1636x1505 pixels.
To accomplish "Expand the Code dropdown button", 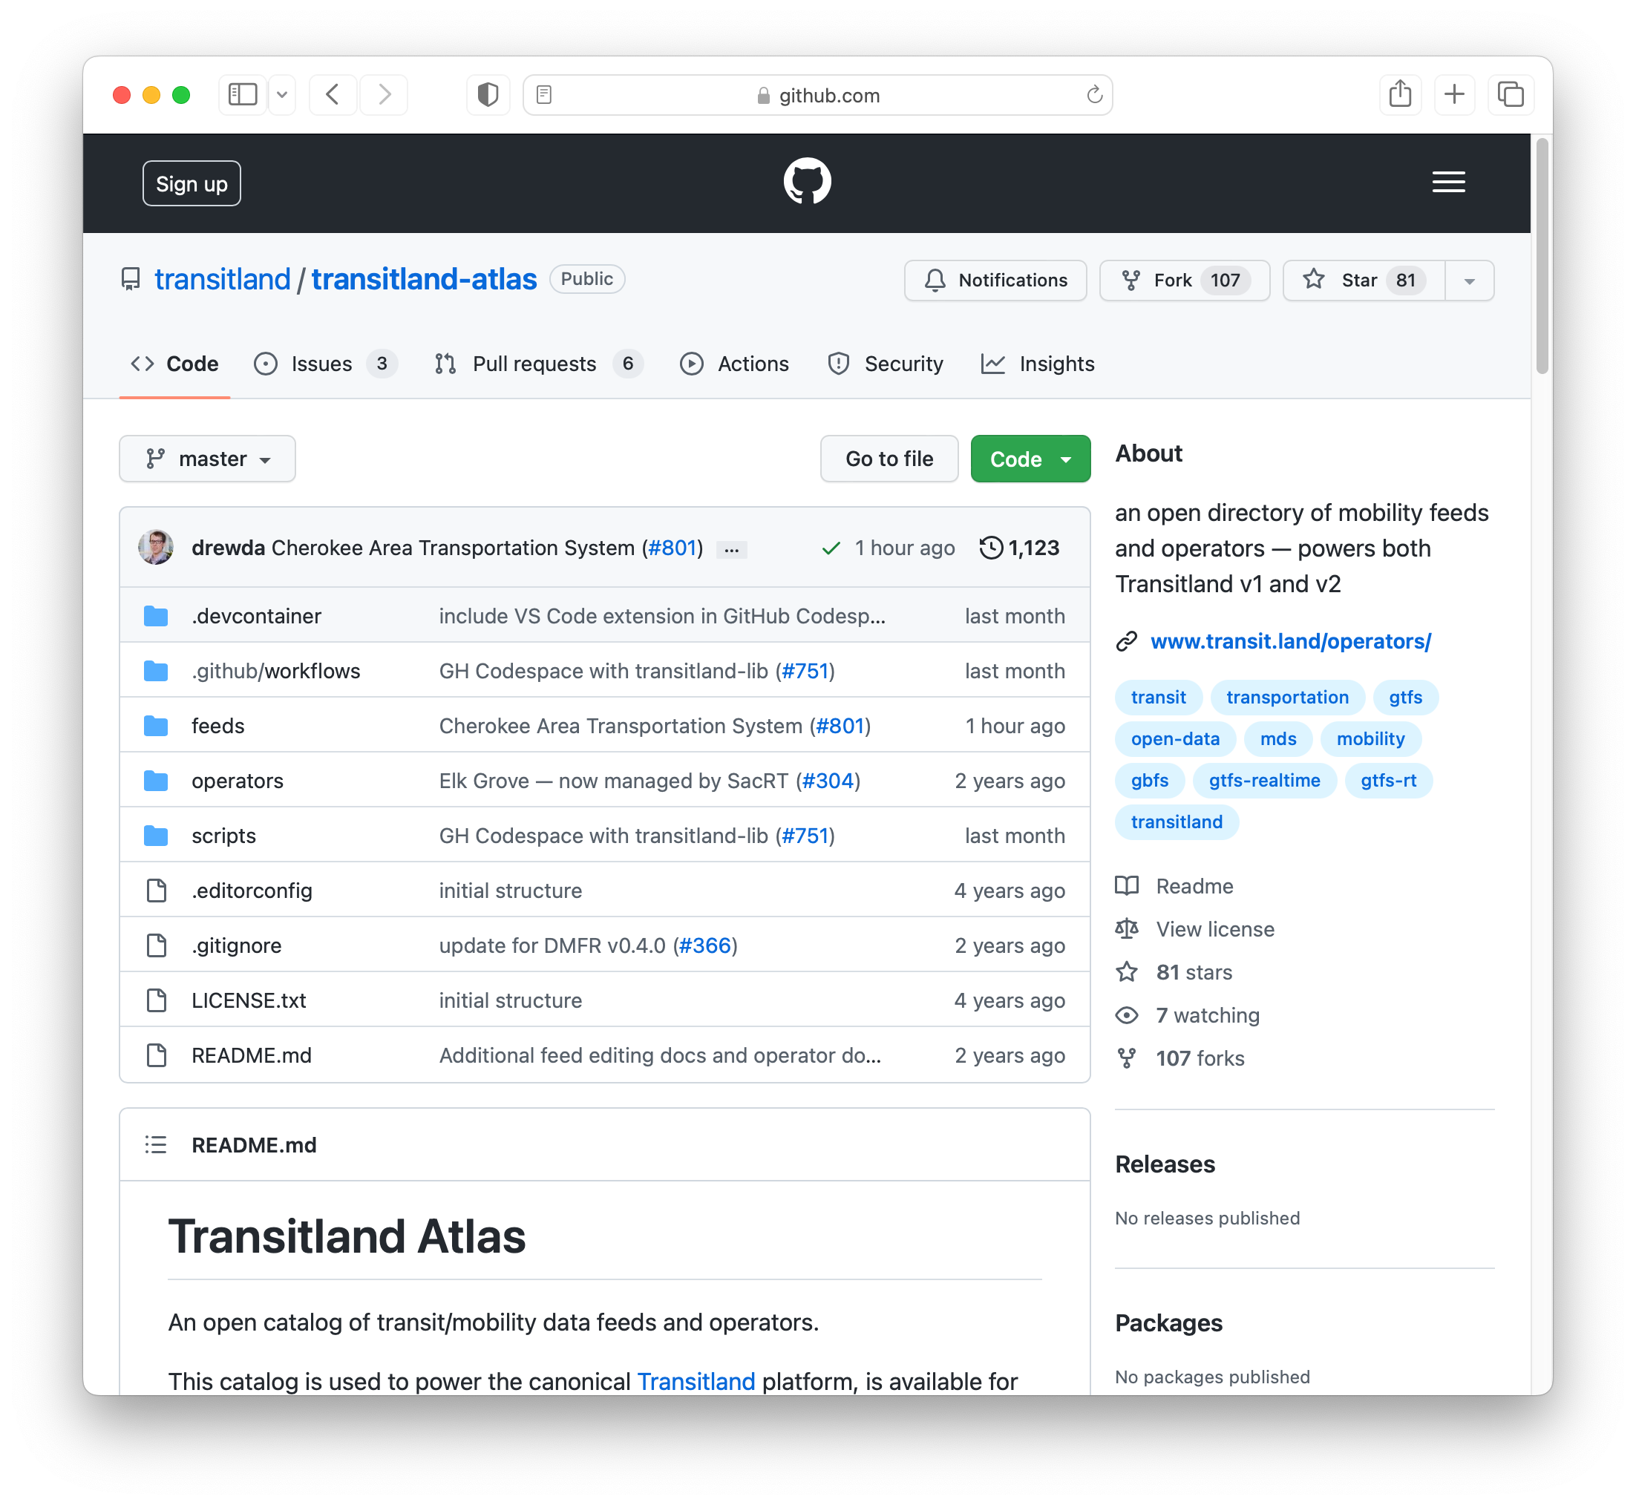I will click(x=1069, y=459).
